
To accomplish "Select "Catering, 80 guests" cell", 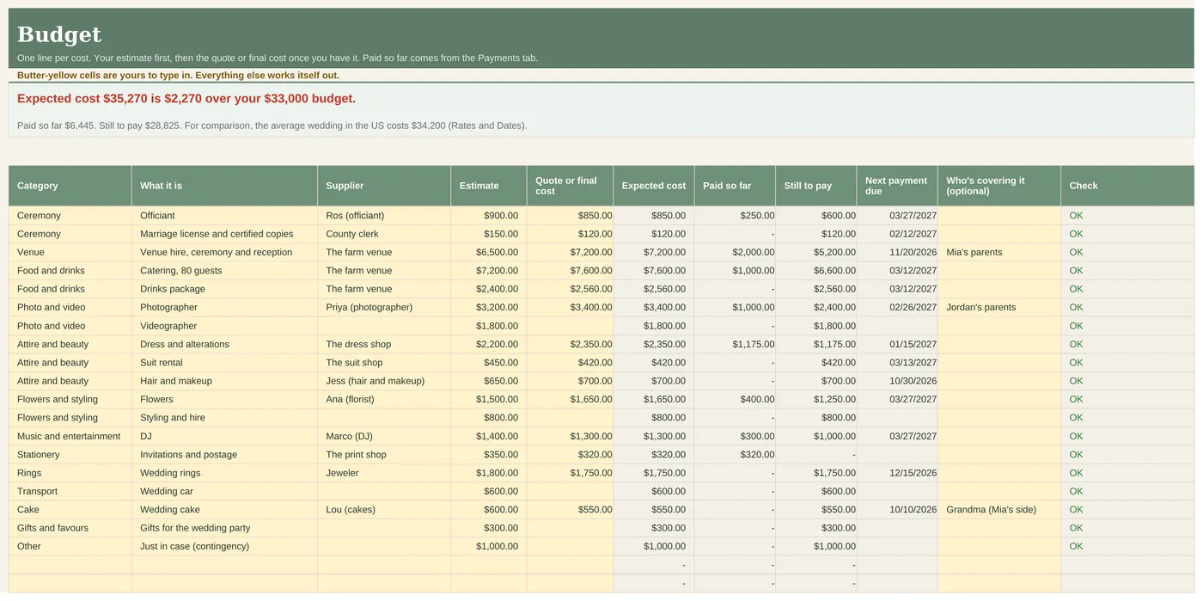I will tap(224, 271).
